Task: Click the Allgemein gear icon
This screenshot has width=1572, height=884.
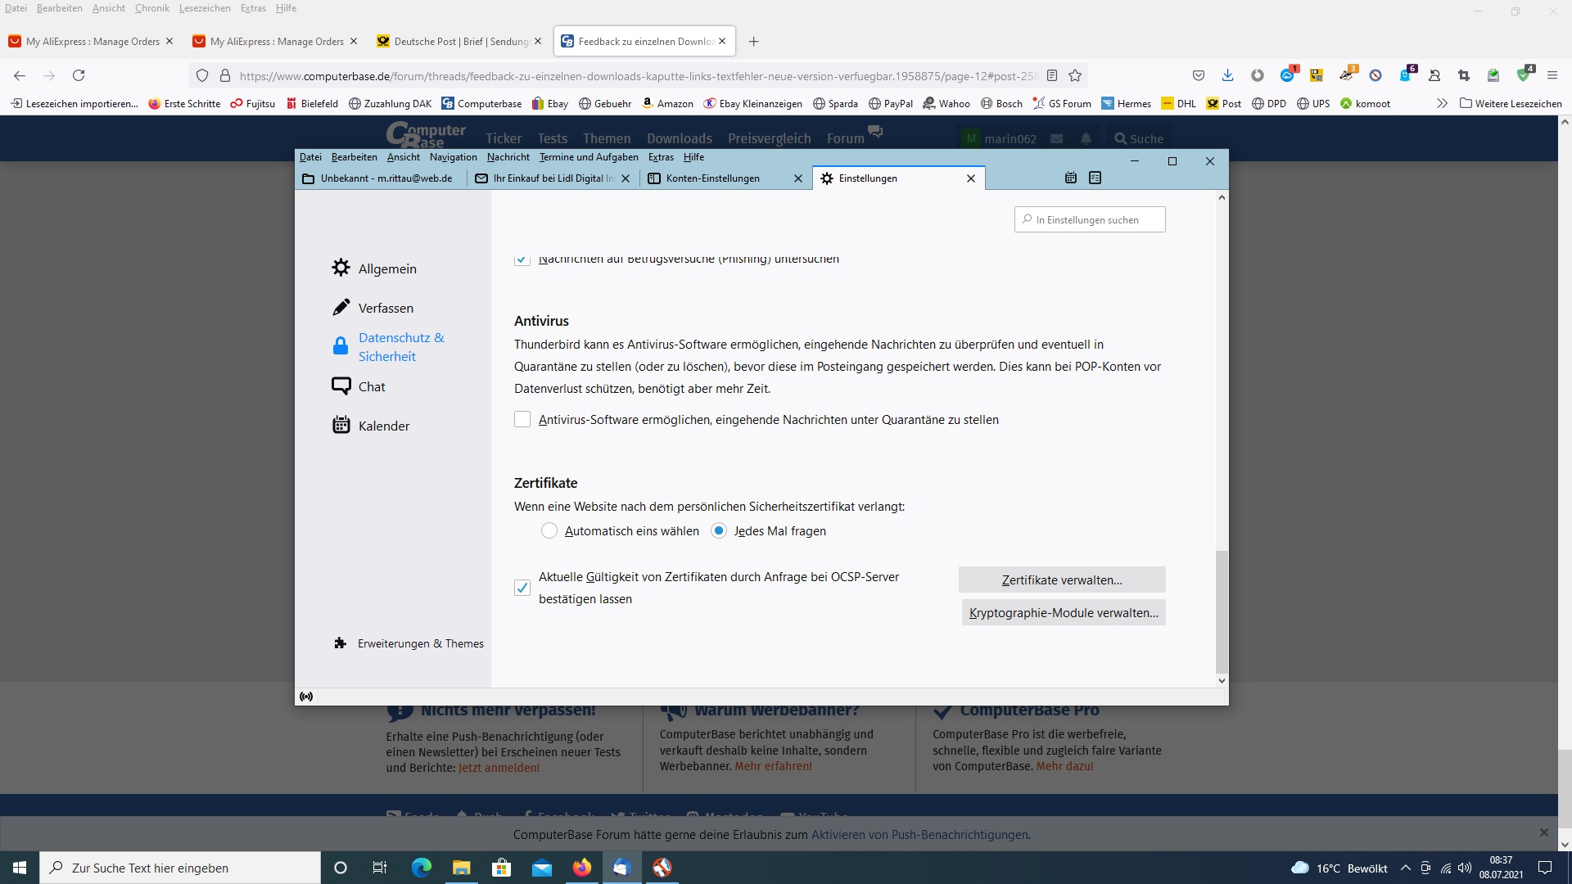Action: click(341, 268)
